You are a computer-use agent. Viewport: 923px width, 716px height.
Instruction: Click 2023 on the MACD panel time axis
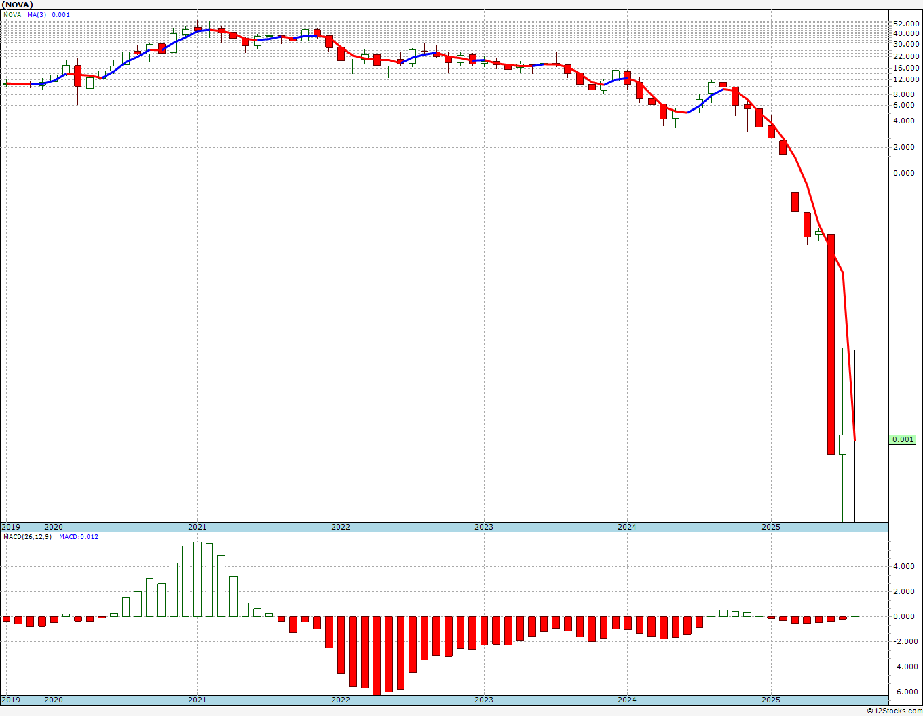(484, 700)
